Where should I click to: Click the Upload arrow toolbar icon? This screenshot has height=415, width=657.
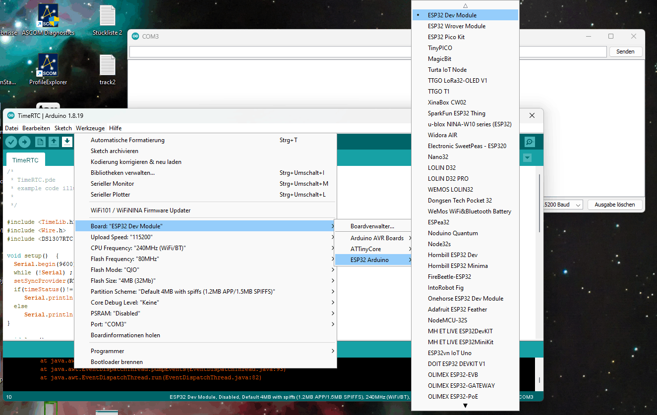click(24, 143)
